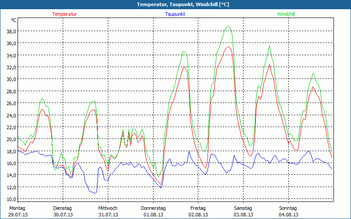This screenshot has width=351, height=219.
Task: Click the Donnerstag day label
Action: pos(153,208)
